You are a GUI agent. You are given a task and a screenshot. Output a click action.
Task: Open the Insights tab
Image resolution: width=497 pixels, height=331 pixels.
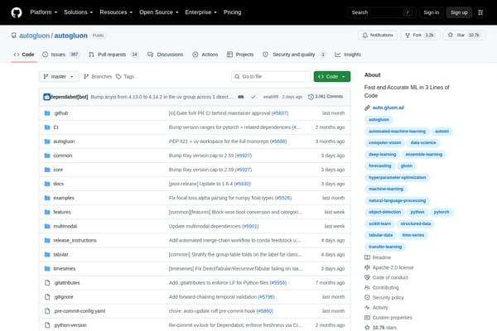click(348, 55)
